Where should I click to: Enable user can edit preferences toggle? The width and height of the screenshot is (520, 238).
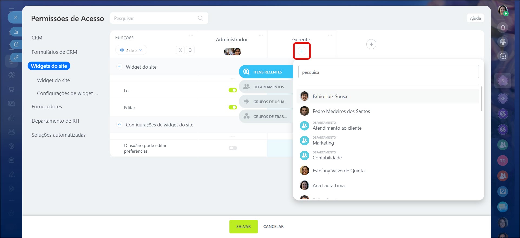point(233,148)
